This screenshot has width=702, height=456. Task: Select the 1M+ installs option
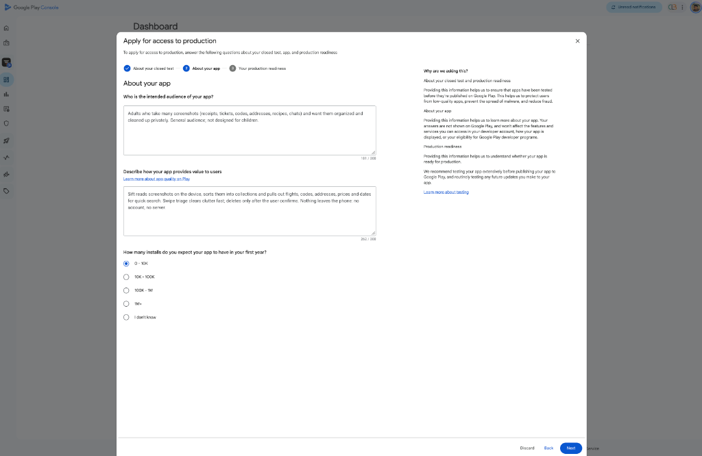point(126,304)
